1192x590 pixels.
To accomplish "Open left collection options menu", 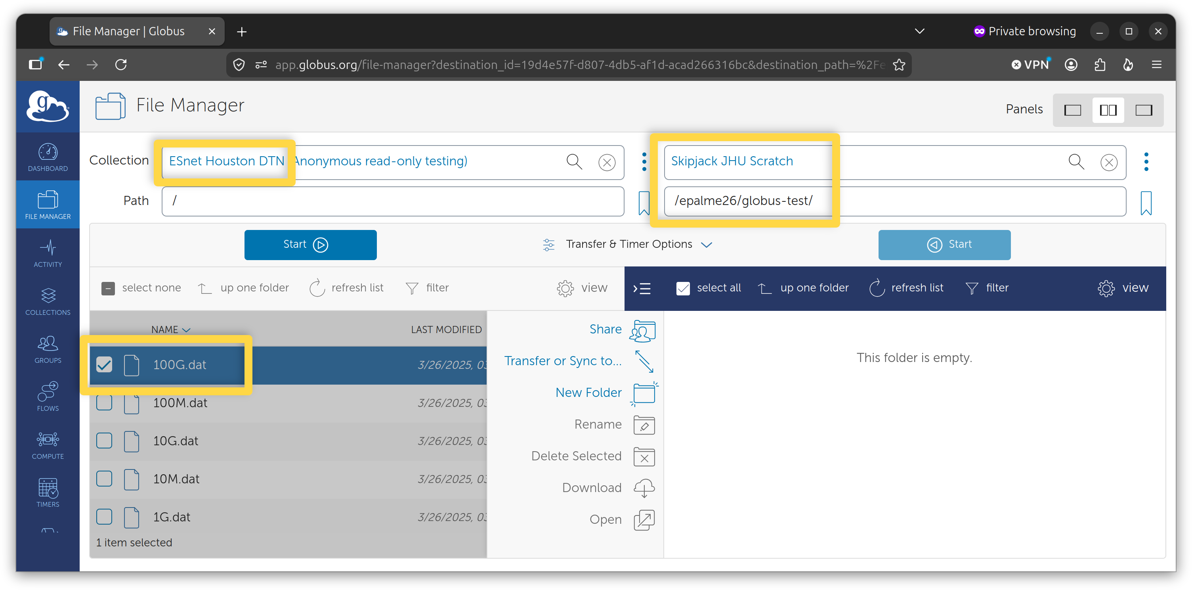I will tap(644, 162).
